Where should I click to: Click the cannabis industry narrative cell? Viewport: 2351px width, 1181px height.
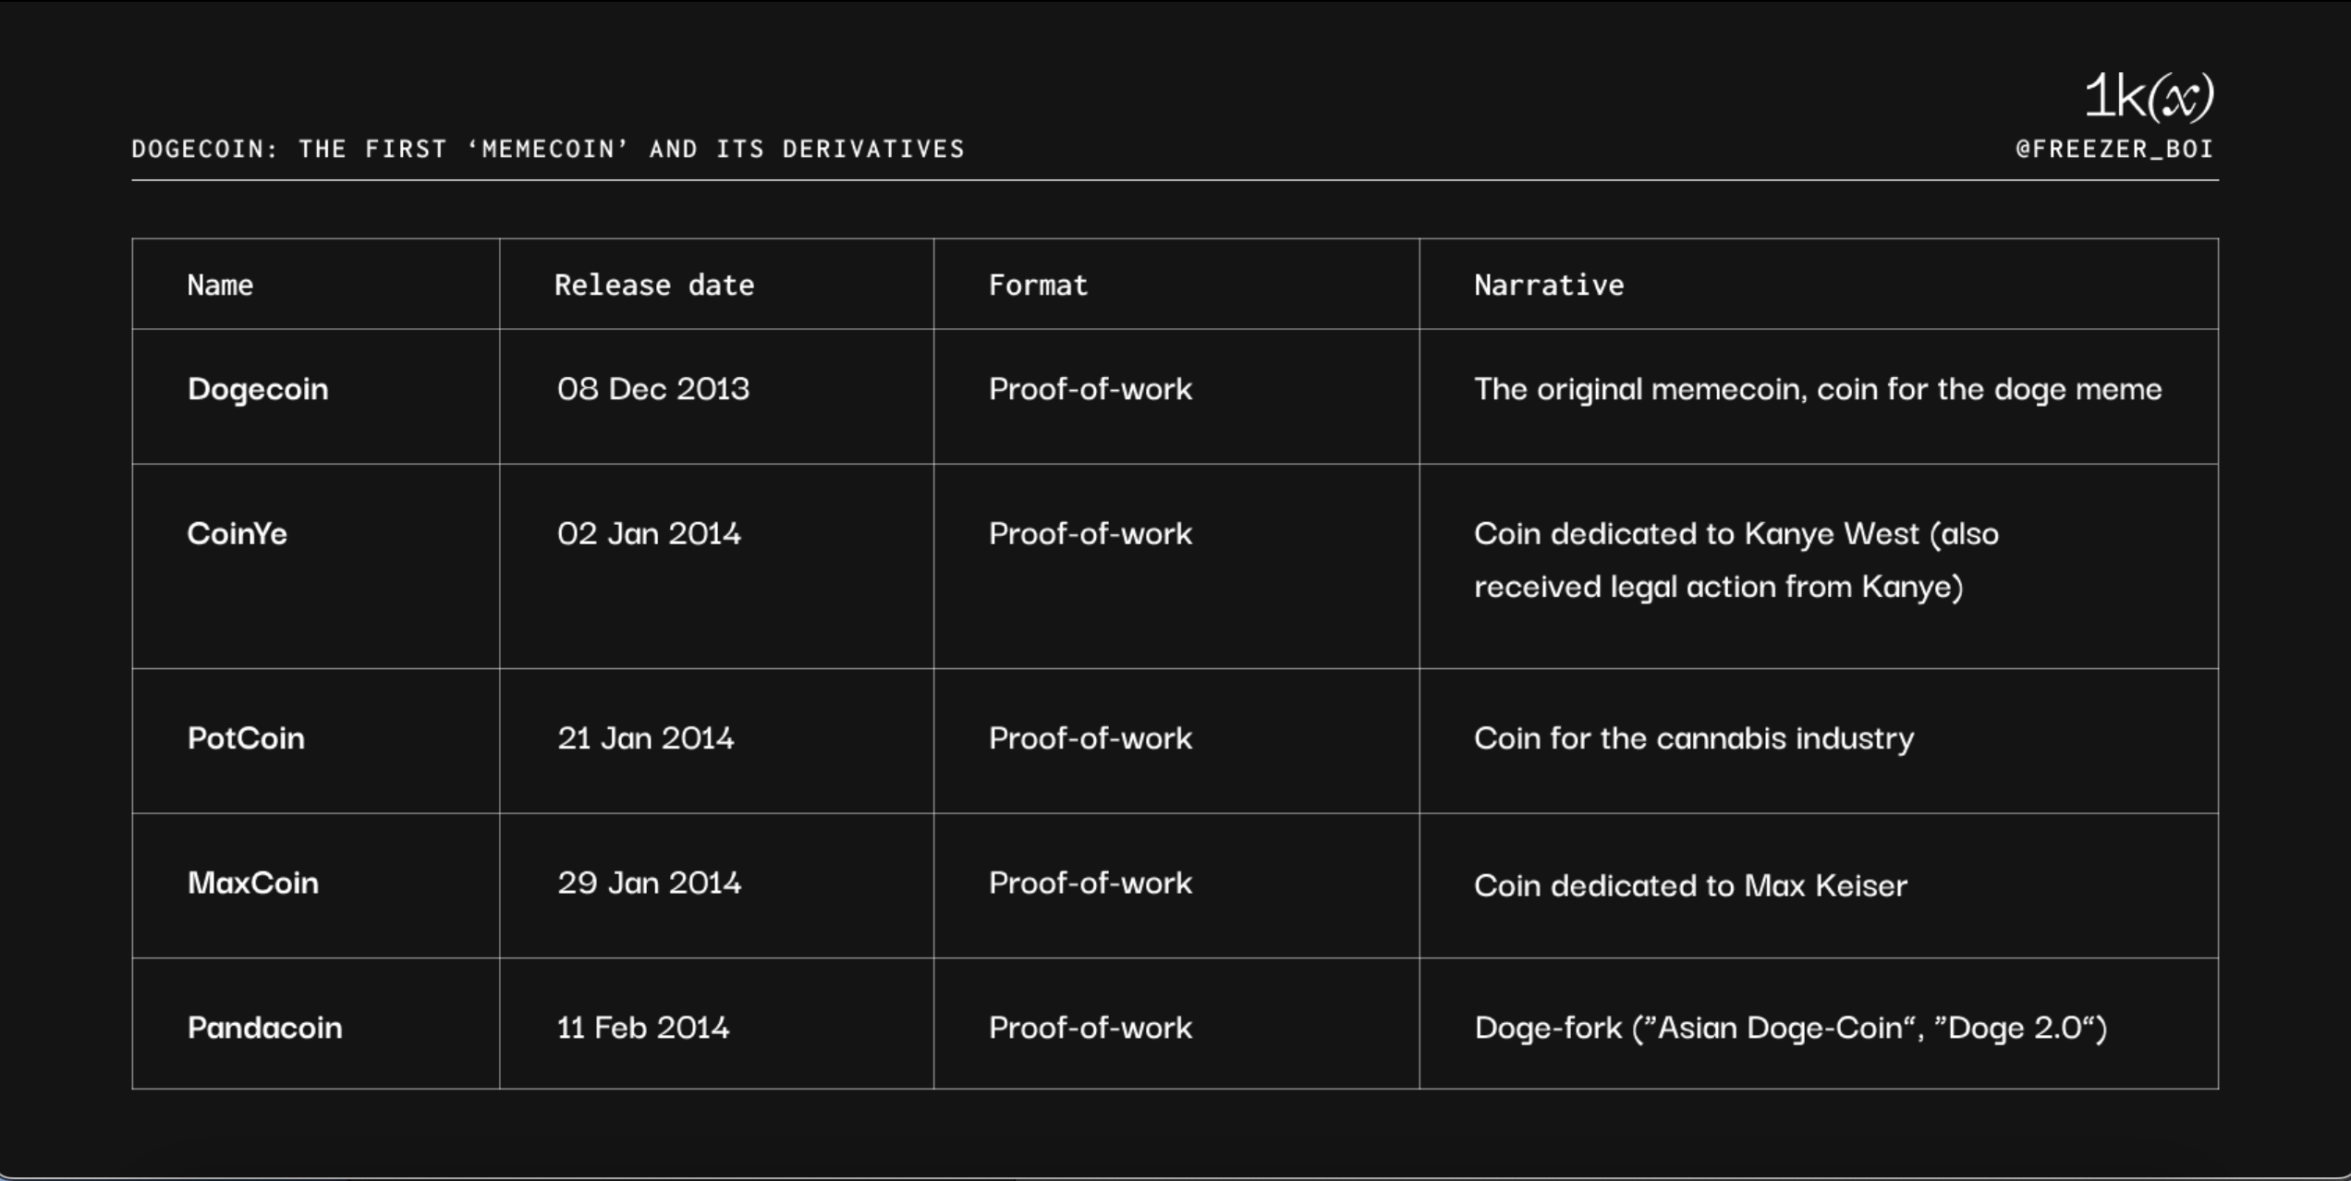(1694, 738)
